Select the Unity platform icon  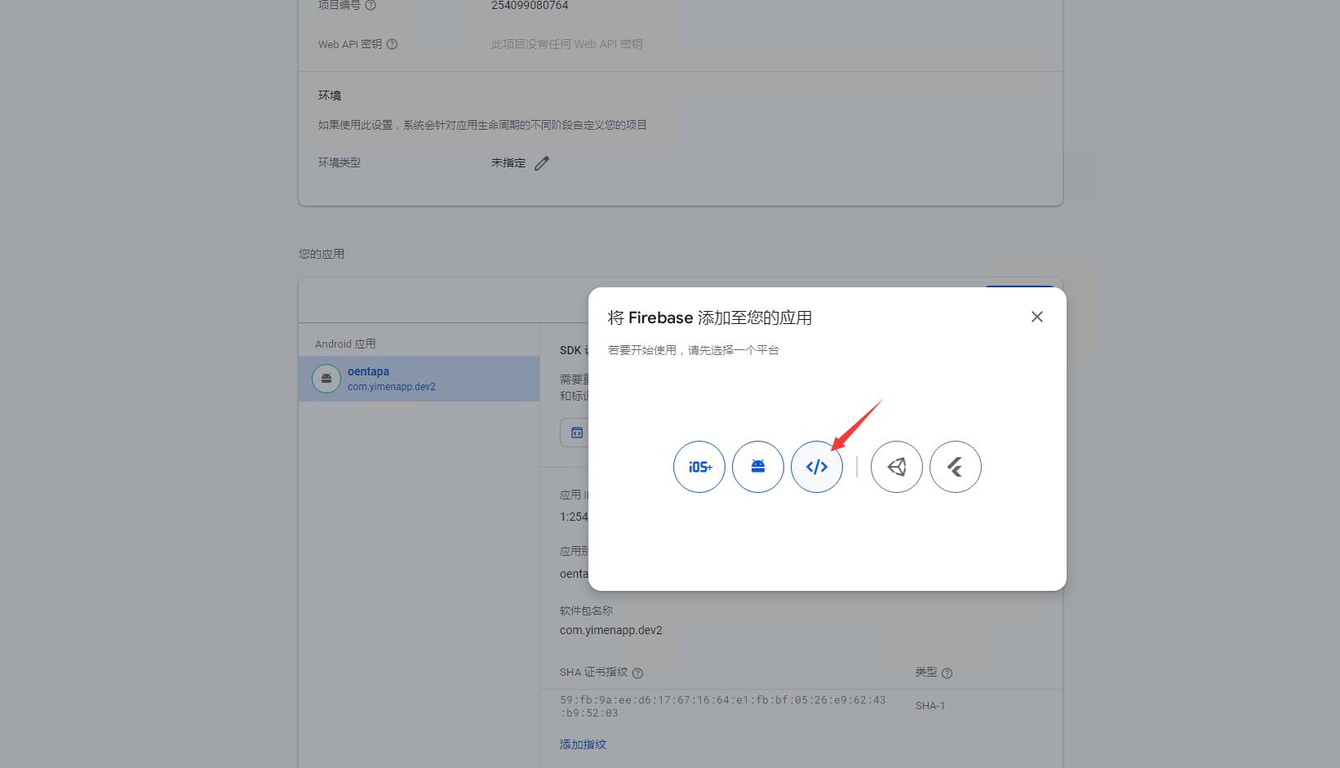pyautogui.click(x=897, y=467)
